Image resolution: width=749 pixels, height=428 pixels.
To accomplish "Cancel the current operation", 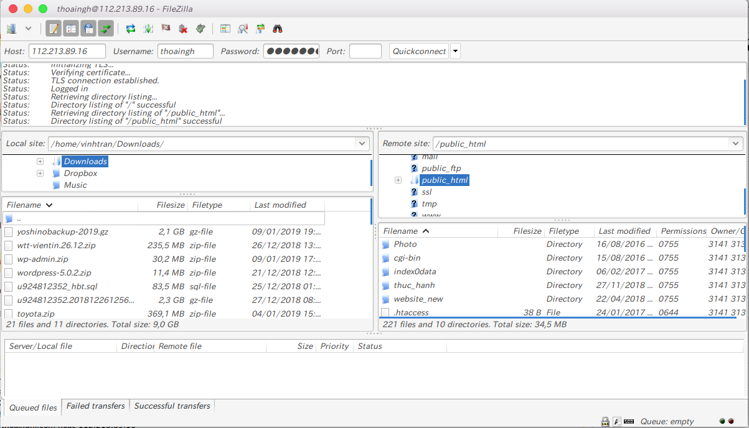I will point(166,29).
